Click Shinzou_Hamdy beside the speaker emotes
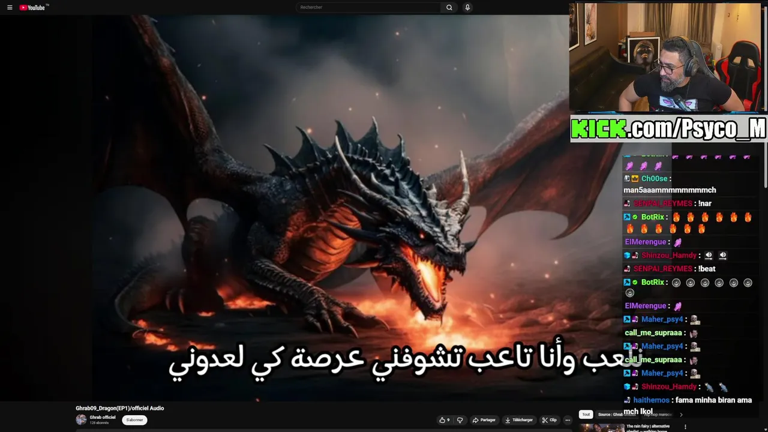Screen dimensions: 768x432 (669, 256)
